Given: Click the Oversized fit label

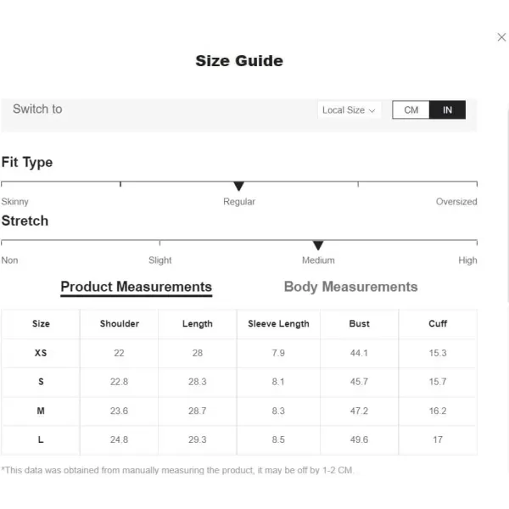Looking at the screenshot, I should 456,202.
